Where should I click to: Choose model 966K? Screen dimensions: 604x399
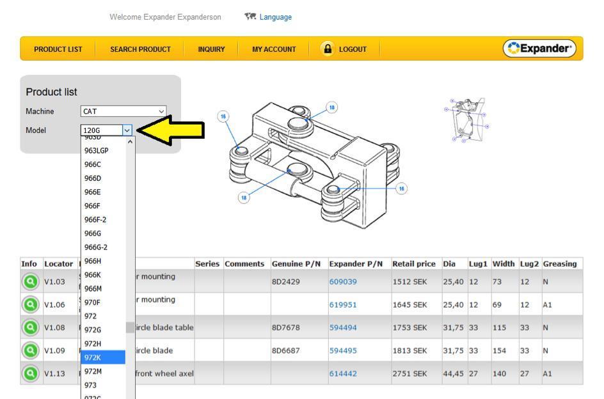tap(103, 275)
